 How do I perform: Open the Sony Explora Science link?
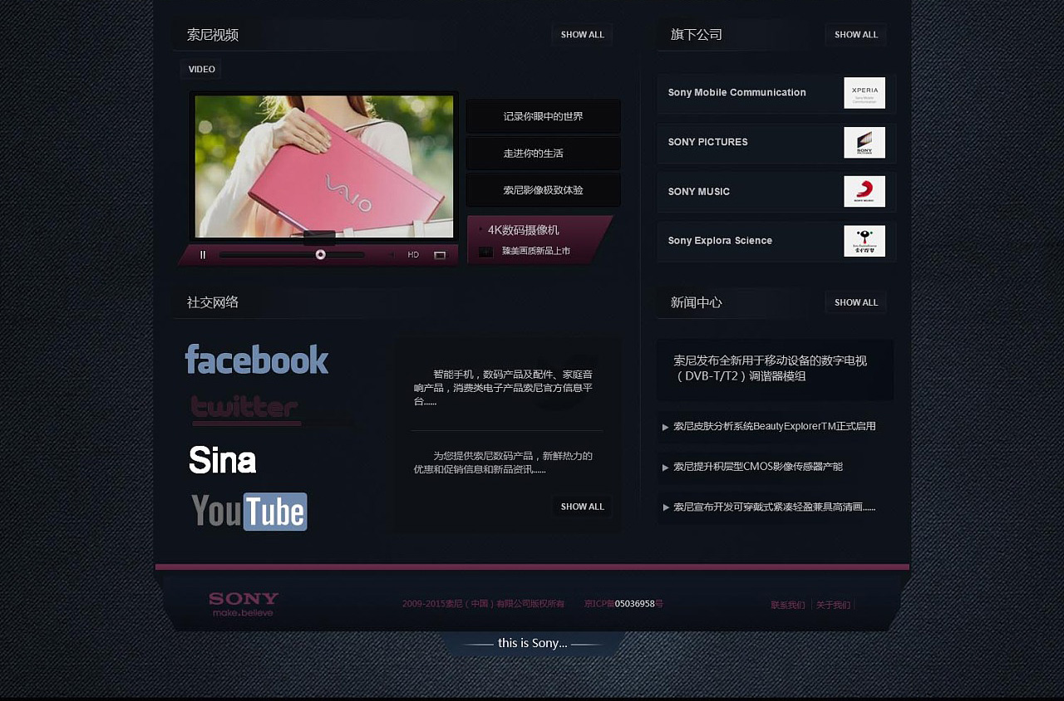tap(721, 241)
